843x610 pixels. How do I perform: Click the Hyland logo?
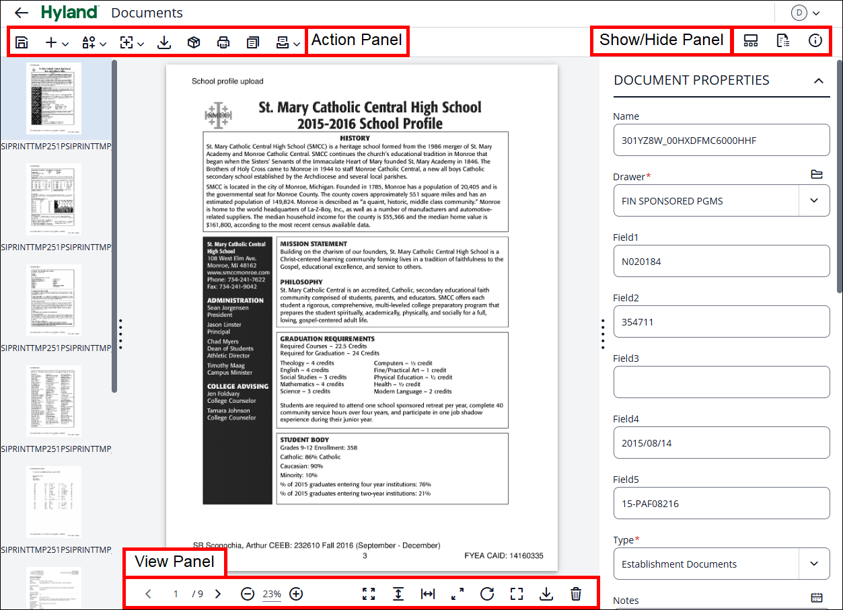click(69, 12)
